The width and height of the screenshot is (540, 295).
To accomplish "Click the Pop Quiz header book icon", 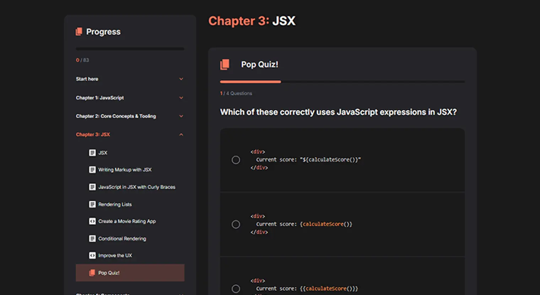I will pos(225,64).
